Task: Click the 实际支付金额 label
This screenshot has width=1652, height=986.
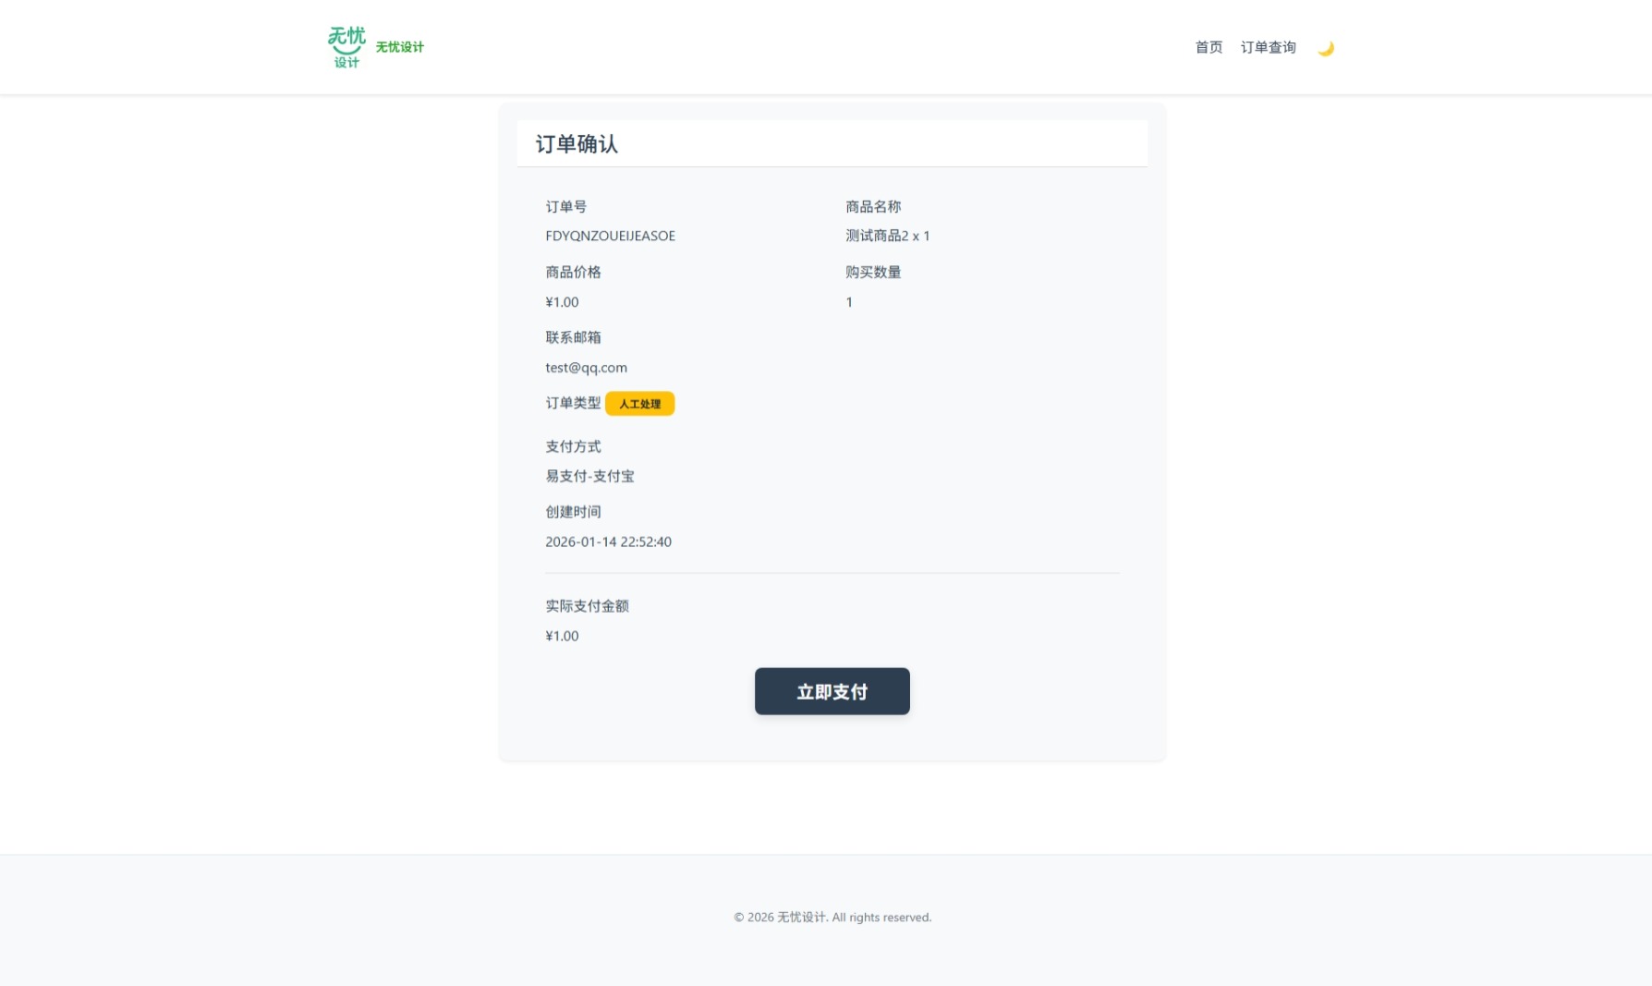Action: click(587, 606)
